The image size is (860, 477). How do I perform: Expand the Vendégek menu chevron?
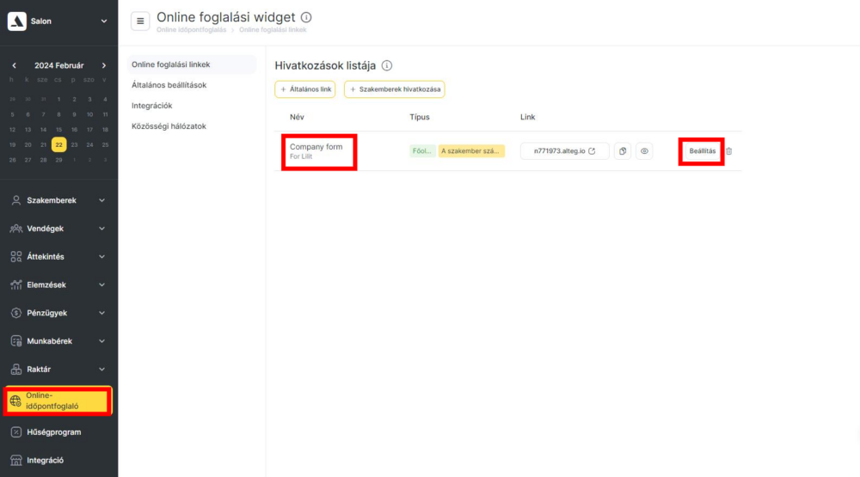(102, 229)
